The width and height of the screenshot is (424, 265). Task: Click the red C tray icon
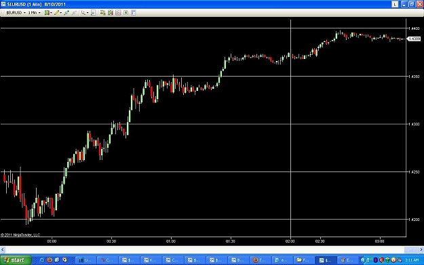click(381, 260)
